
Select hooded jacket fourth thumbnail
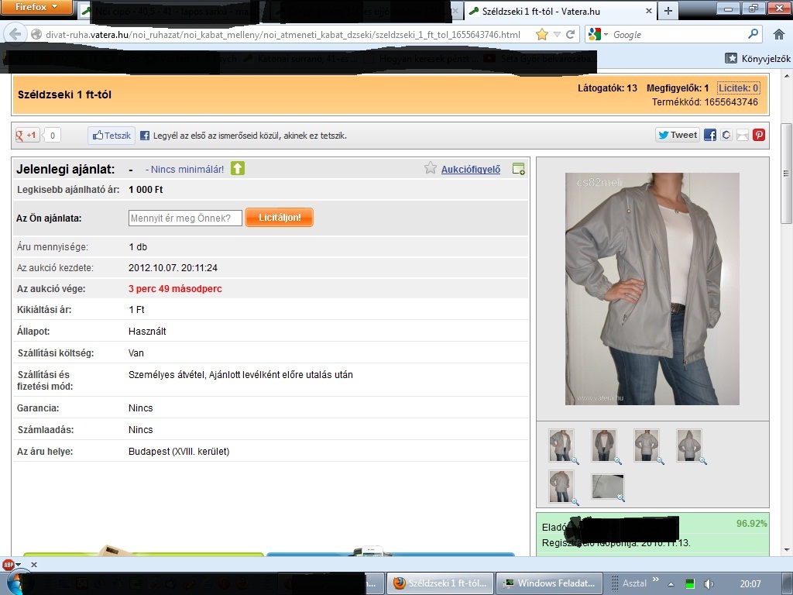[x=688, y=445]
